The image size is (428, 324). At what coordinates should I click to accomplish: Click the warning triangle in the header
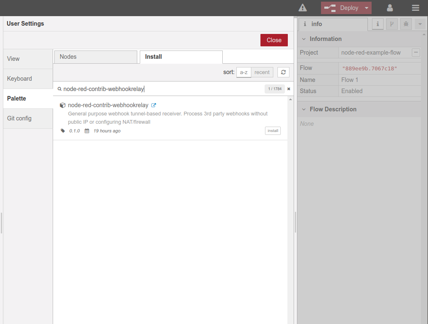click(x=302, y=7)
